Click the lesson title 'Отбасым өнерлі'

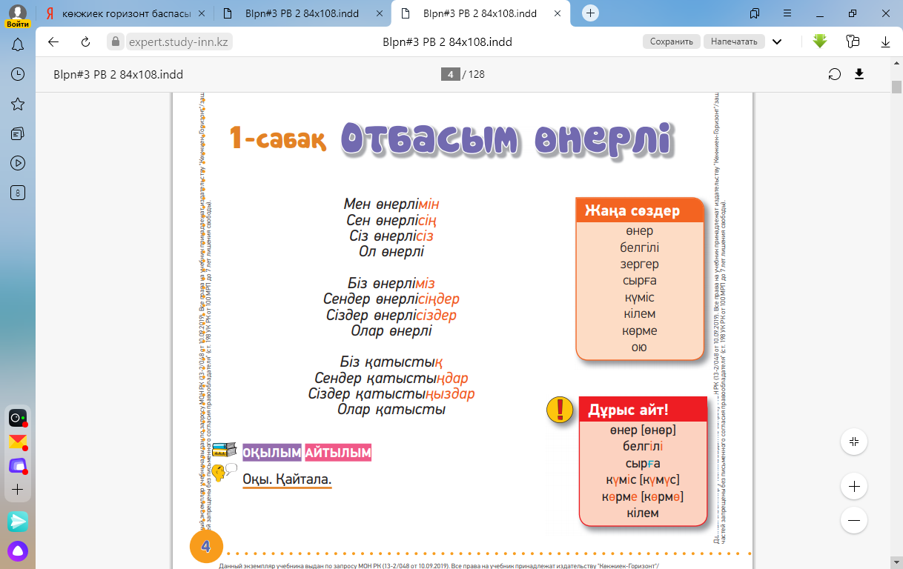(507, 139)
